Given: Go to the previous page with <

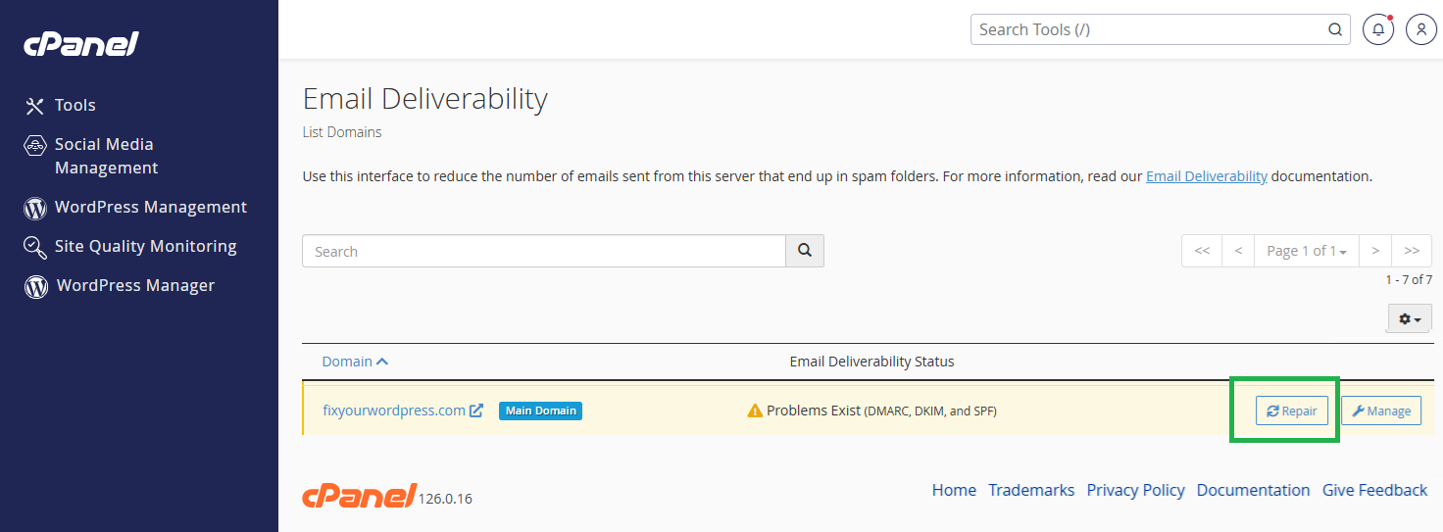Looking at the screenshot, I should [x=1238, y=251].
